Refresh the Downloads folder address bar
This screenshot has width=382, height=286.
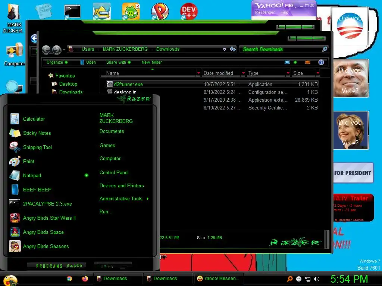pos(233,50)
